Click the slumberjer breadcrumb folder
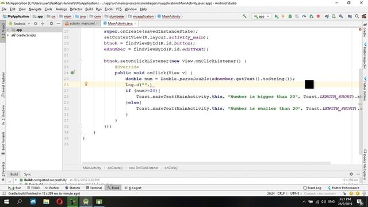 click(114, 17)
